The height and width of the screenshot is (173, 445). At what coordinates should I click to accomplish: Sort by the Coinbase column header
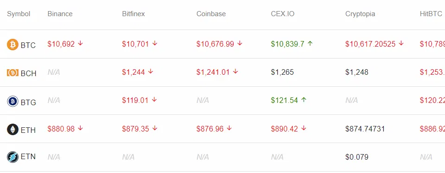pos(211,14)
